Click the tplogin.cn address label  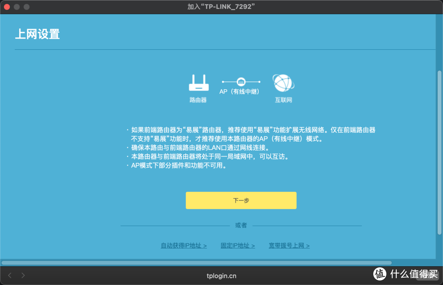221,276
